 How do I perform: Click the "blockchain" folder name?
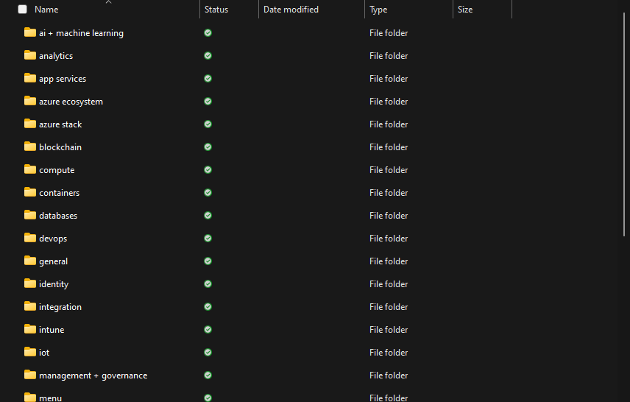tap(60, 147)
